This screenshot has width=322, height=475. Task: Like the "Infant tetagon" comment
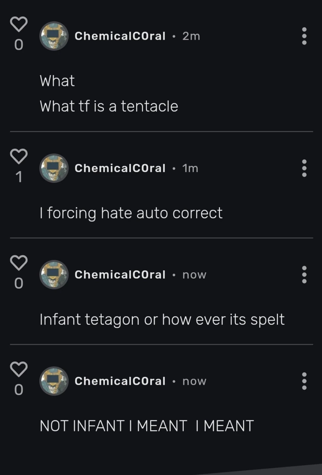(x=19, y=263)
